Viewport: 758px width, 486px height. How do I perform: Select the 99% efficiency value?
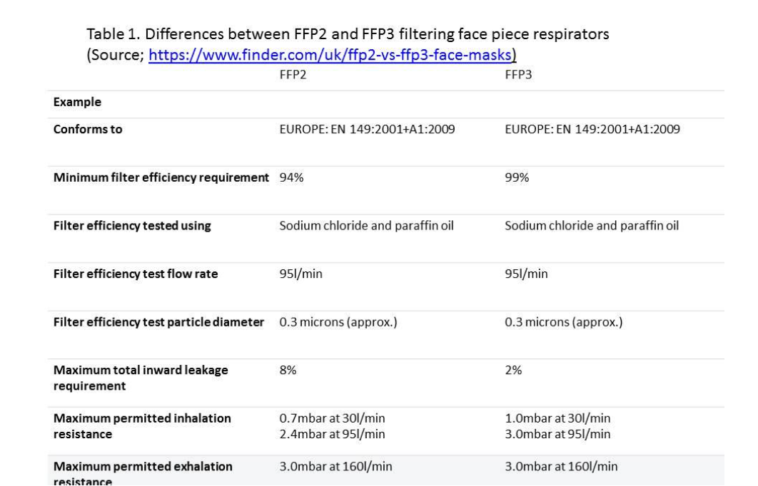point(517,177)
